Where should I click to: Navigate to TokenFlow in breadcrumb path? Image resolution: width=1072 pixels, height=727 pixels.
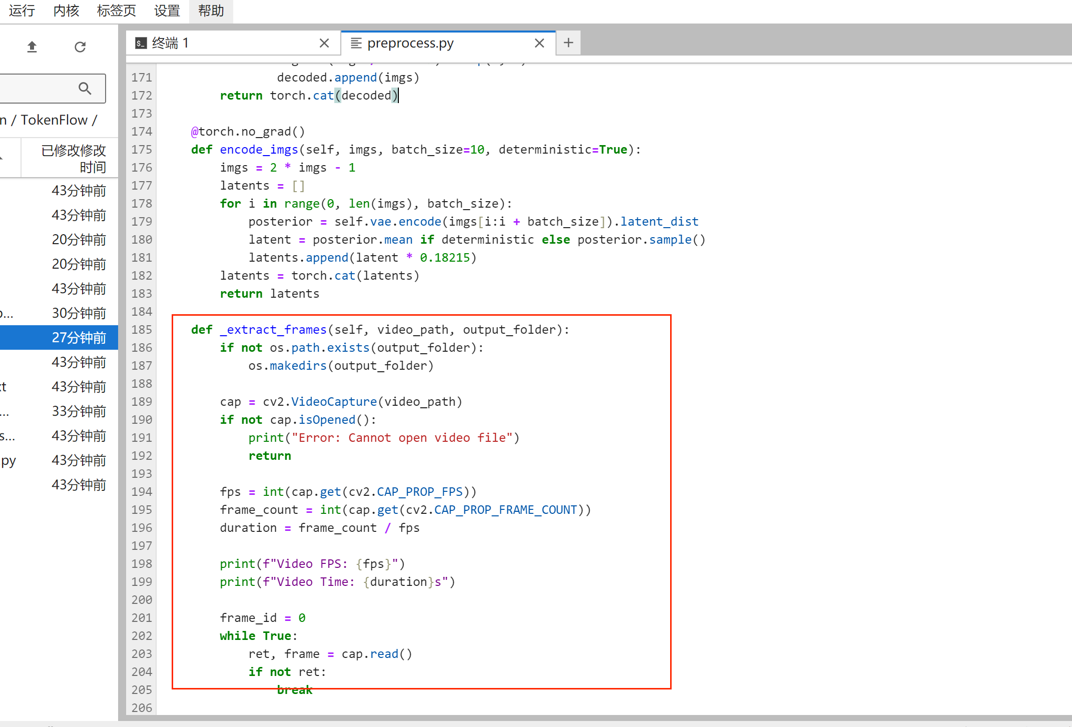pos(54,120)
